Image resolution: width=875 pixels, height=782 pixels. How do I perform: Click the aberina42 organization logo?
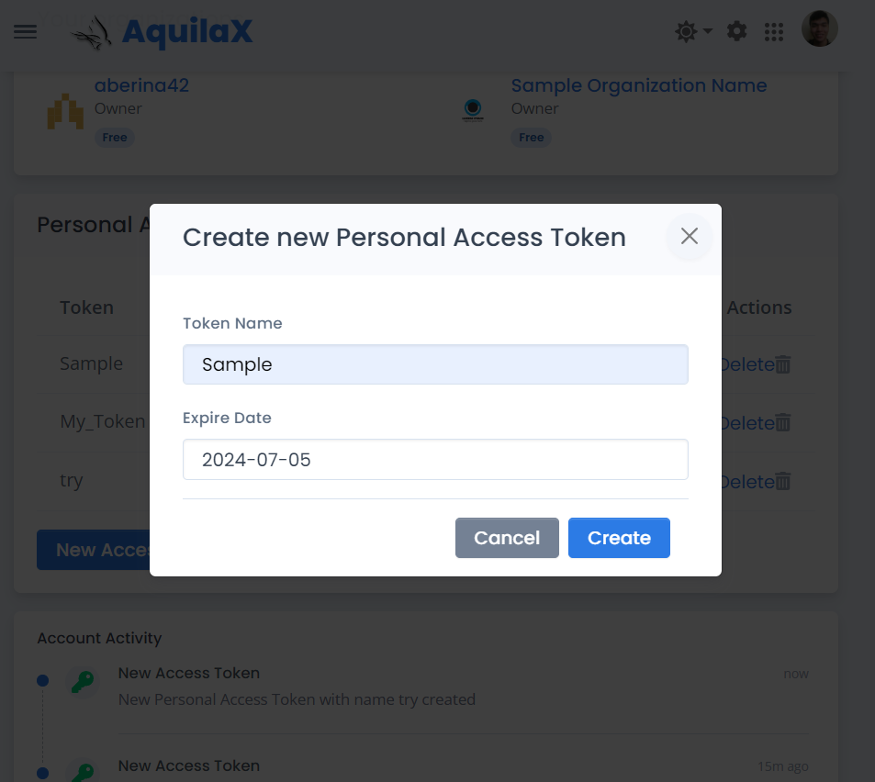(x=65, y=111)
